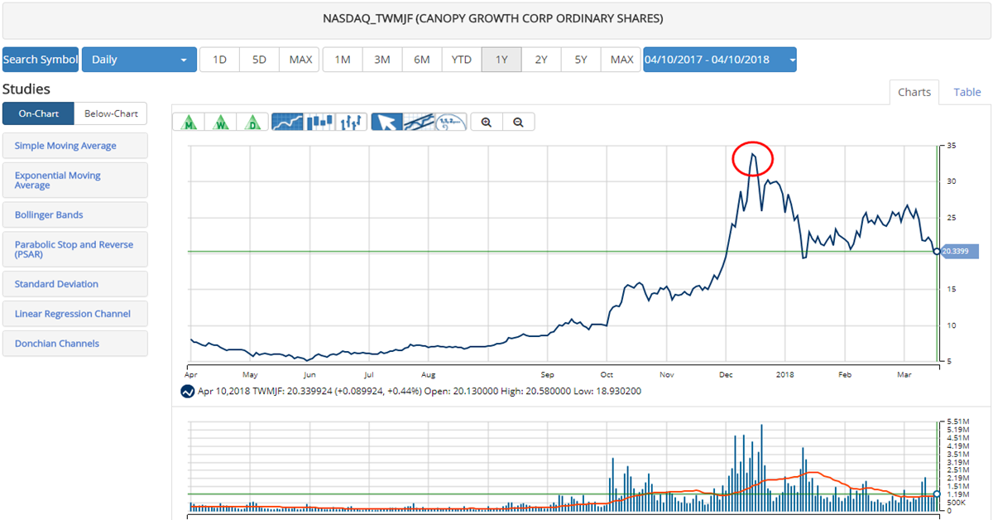
Task: Select the 5Y range button
Action: coord(580,59)
